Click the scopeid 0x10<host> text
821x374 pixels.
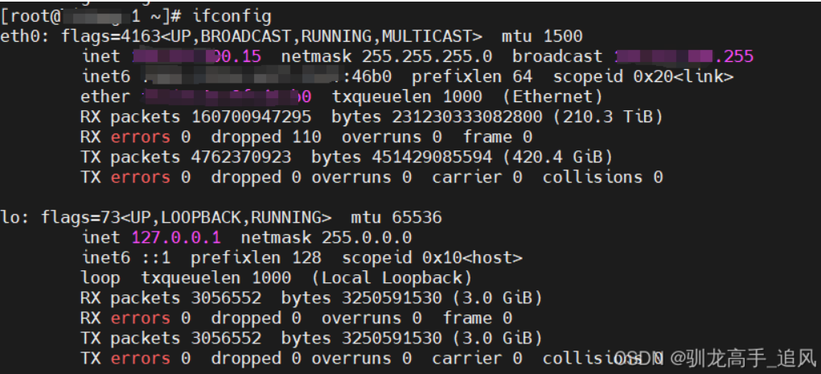coord(432,257)
